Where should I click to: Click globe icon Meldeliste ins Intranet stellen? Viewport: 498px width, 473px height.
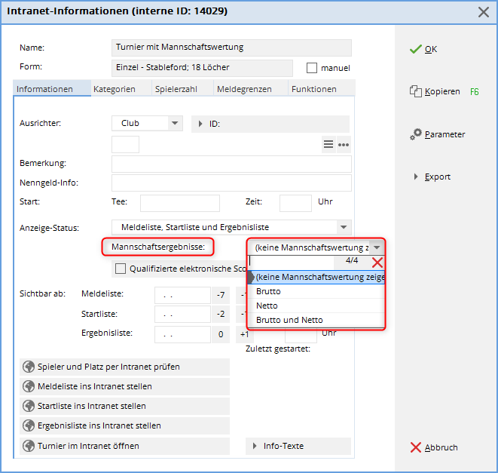pyautogui.click(x=30, y=386)
